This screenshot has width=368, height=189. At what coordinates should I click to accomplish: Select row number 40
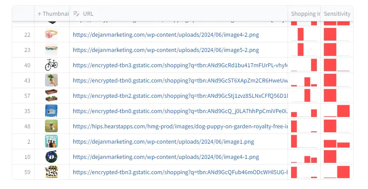(27, 65)
